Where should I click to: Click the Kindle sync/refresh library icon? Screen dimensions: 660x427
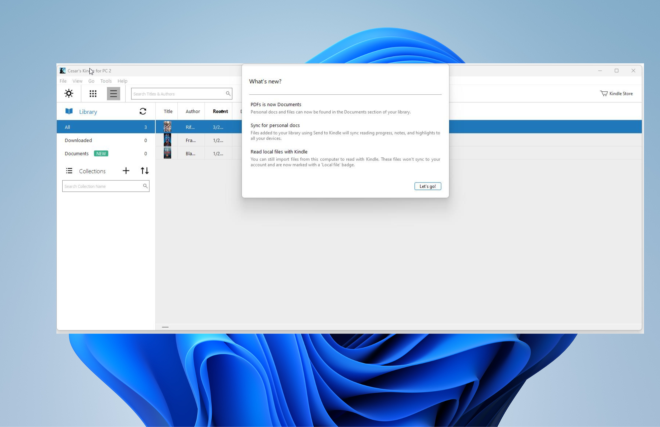click(x=142, y=111)
